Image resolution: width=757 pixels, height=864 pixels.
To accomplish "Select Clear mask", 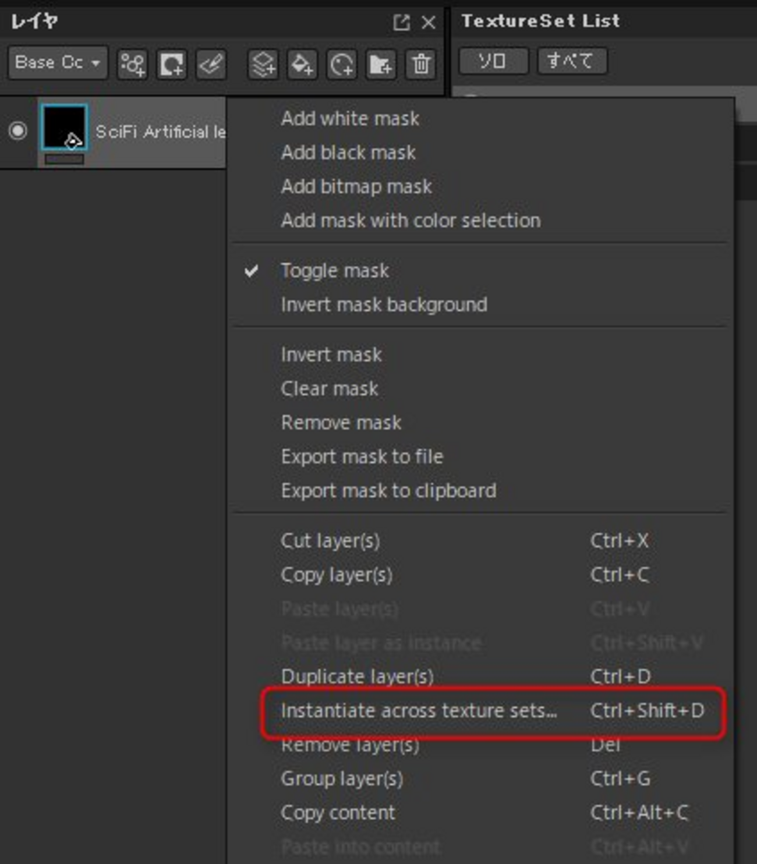I will click(479, 388).
